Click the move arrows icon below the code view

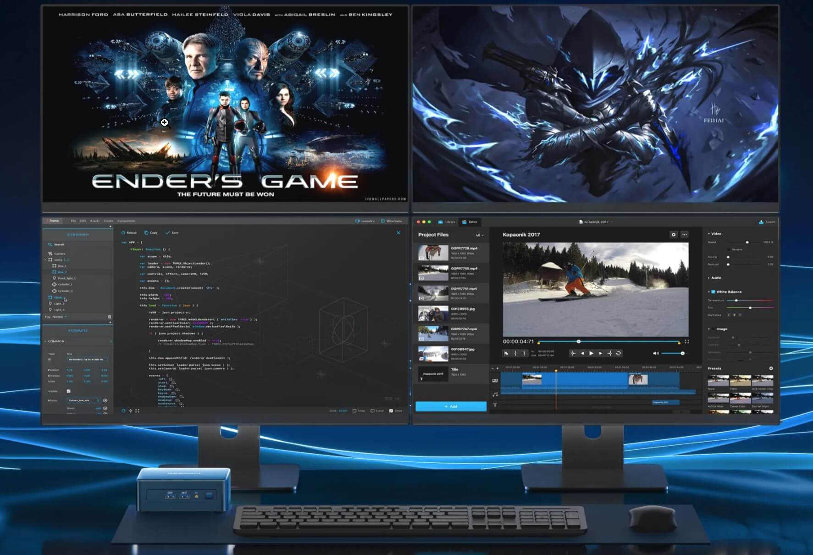click(130, 411)
